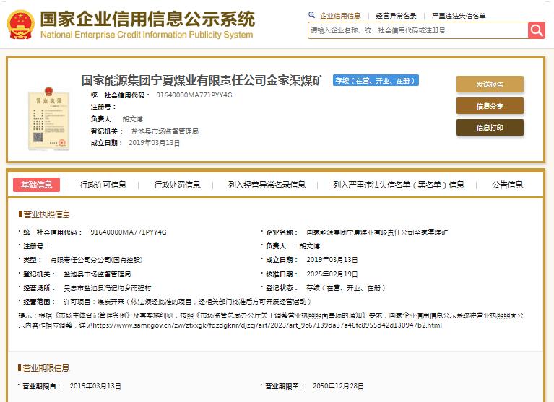This screenshot has width=554, height=402.
Task: Click the blue 存续 status badge
Action: (x=376, y=81)
